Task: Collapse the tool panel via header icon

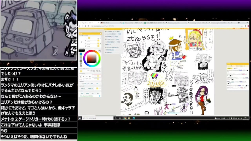Action: pos(101,33)
